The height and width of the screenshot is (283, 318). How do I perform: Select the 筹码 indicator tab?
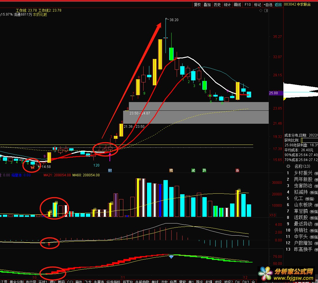click(x=61, y=281)
